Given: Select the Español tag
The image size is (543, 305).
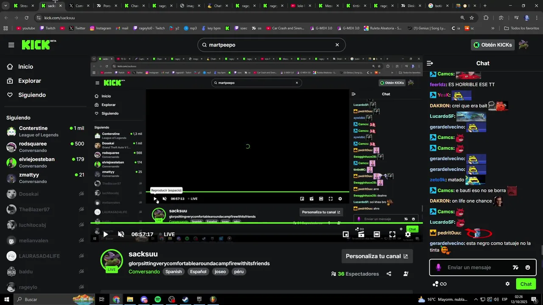Looking at the screenshot, I should click(198, 272).
